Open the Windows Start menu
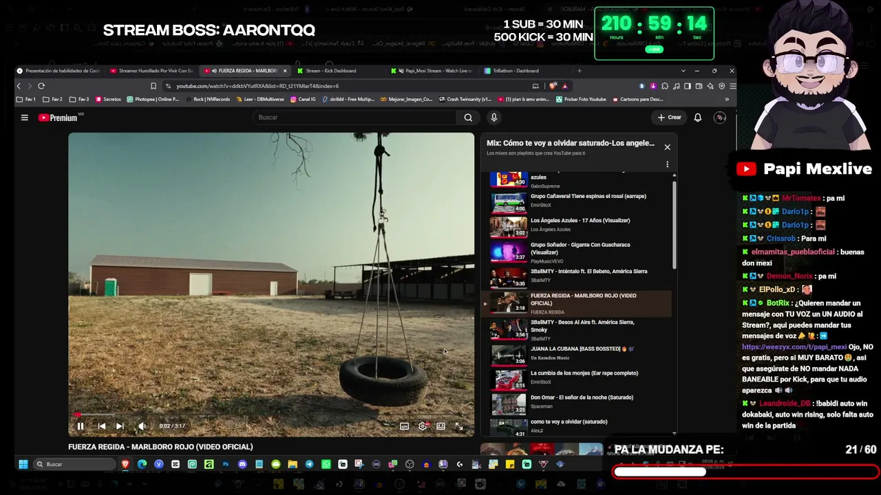Screen dimensions: 881x495 point(23,464)
